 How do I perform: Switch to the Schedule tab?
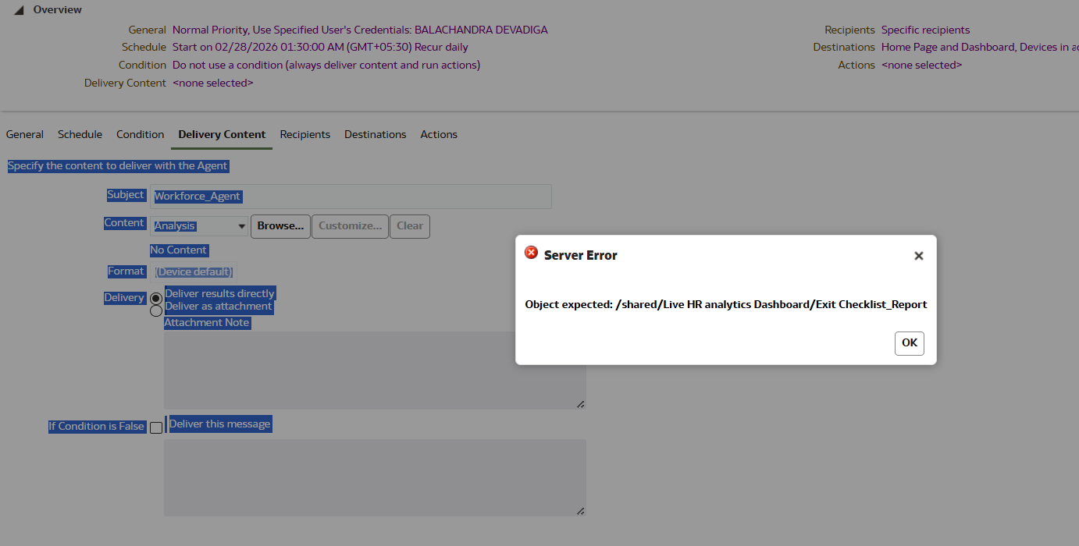80,134
